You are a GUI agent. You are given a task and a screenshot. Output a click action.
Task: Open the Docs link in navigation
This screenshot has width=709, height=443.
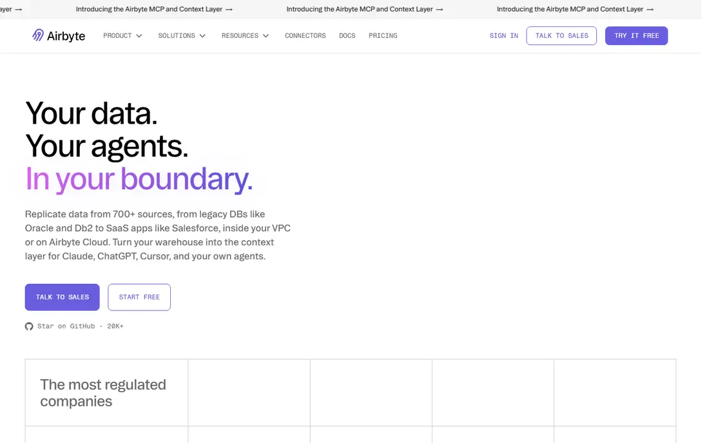click(347, 35)
